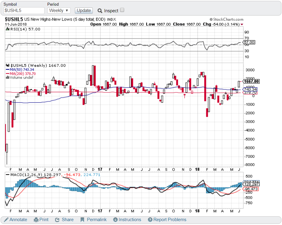Click the RSI value label 57.00 on axis
Screen dimensions: 282x225
(x=249, y=42)
